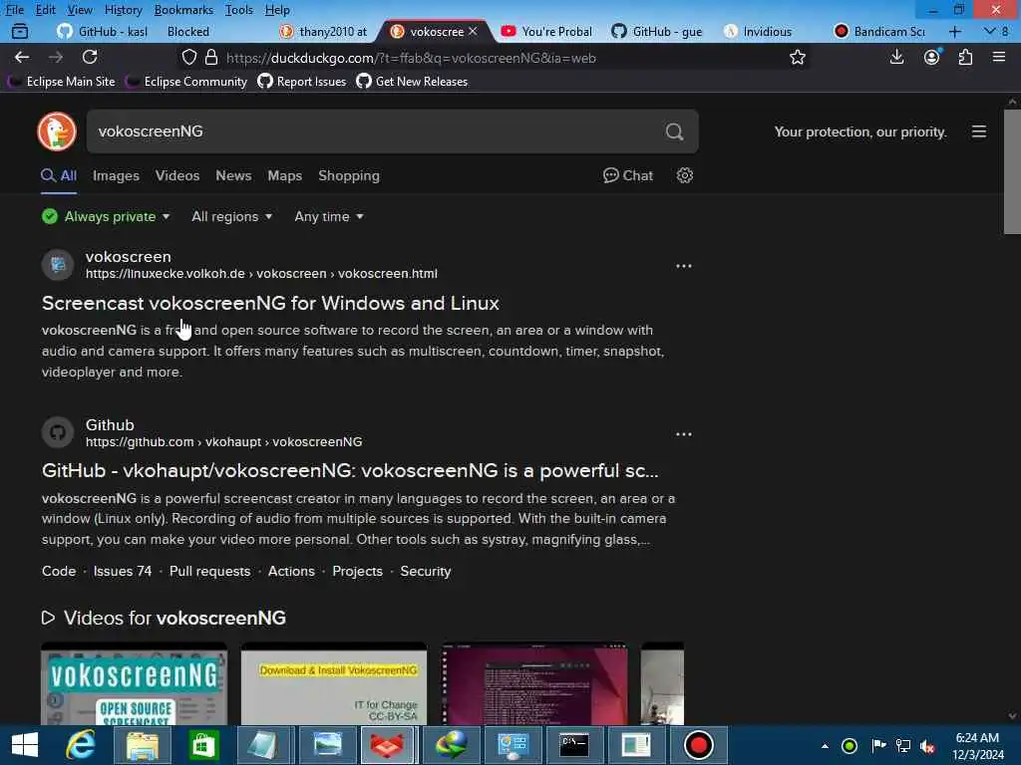
Task: Open vokoscreenNG OPEN SOURCE video thumbnail
Action: (135, 683)
